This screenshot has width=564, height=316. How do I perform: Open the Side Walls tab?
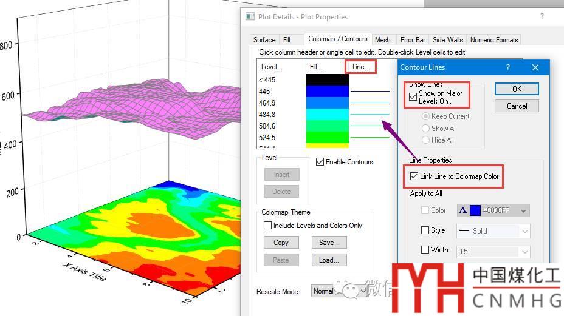click(x=447, y=40)
